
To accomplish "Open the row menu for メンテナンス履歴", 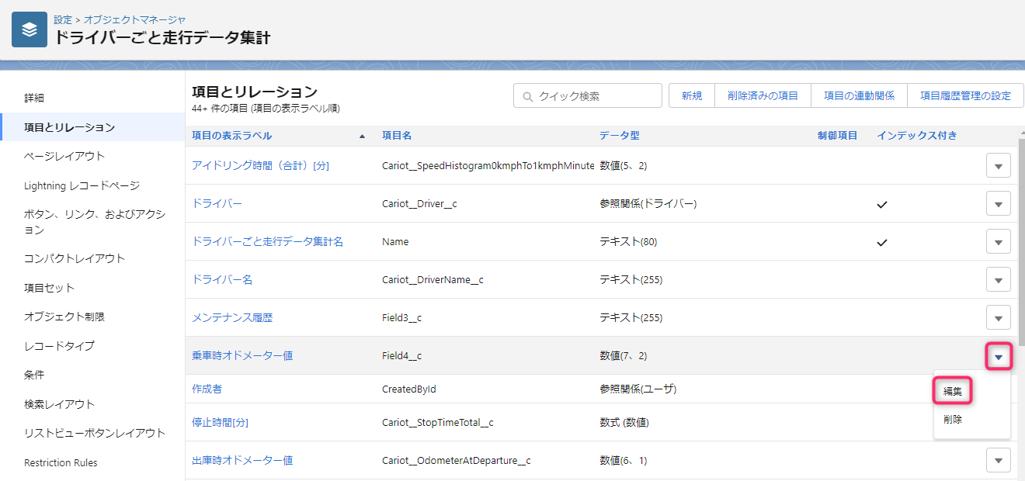I will coord(999,318).
